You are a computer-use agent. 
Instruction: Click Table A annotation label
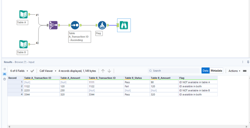(22, 22)
